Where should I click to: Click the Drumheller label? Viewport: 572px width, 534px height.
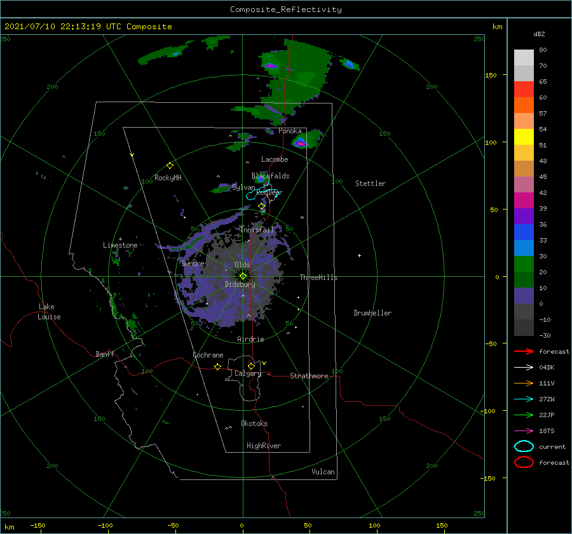coord(372,313)
